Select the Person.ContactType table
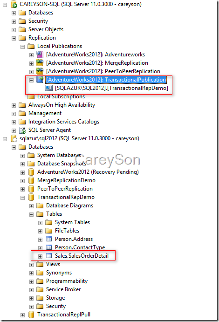This screenshot has height=322, width=219. tap(80, 247)
